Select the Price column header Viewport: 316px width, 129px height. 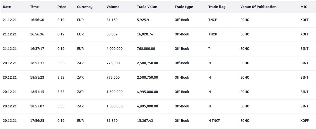click(62, 7)
